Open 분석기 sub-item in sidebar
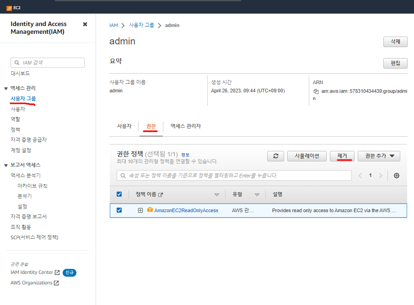The height and width of the screenshot is (305, 414). [x=25, y=196]
